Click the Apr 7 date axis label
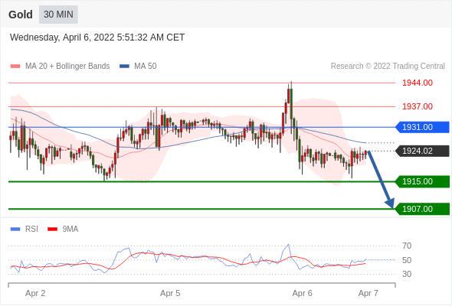 tap(368, 293)
